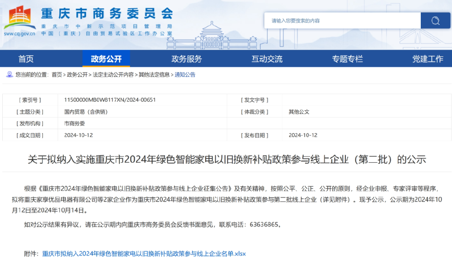Image resolution: width=452 pixels, height=268 pixels.
Task: Click 政务公开 breadcrumb link
Action: 77,75
